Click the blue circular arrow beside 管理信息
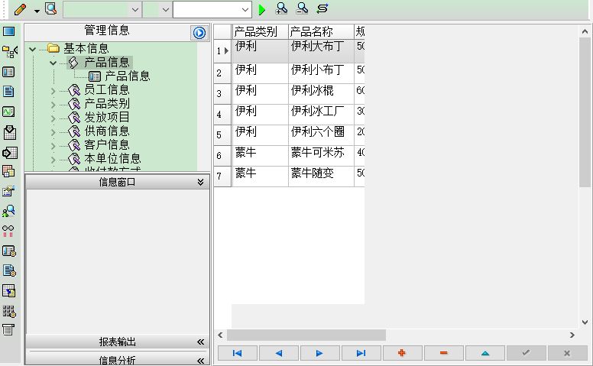Image resolution: width=593 pixels, height=366 pixels. pos(199,33)
